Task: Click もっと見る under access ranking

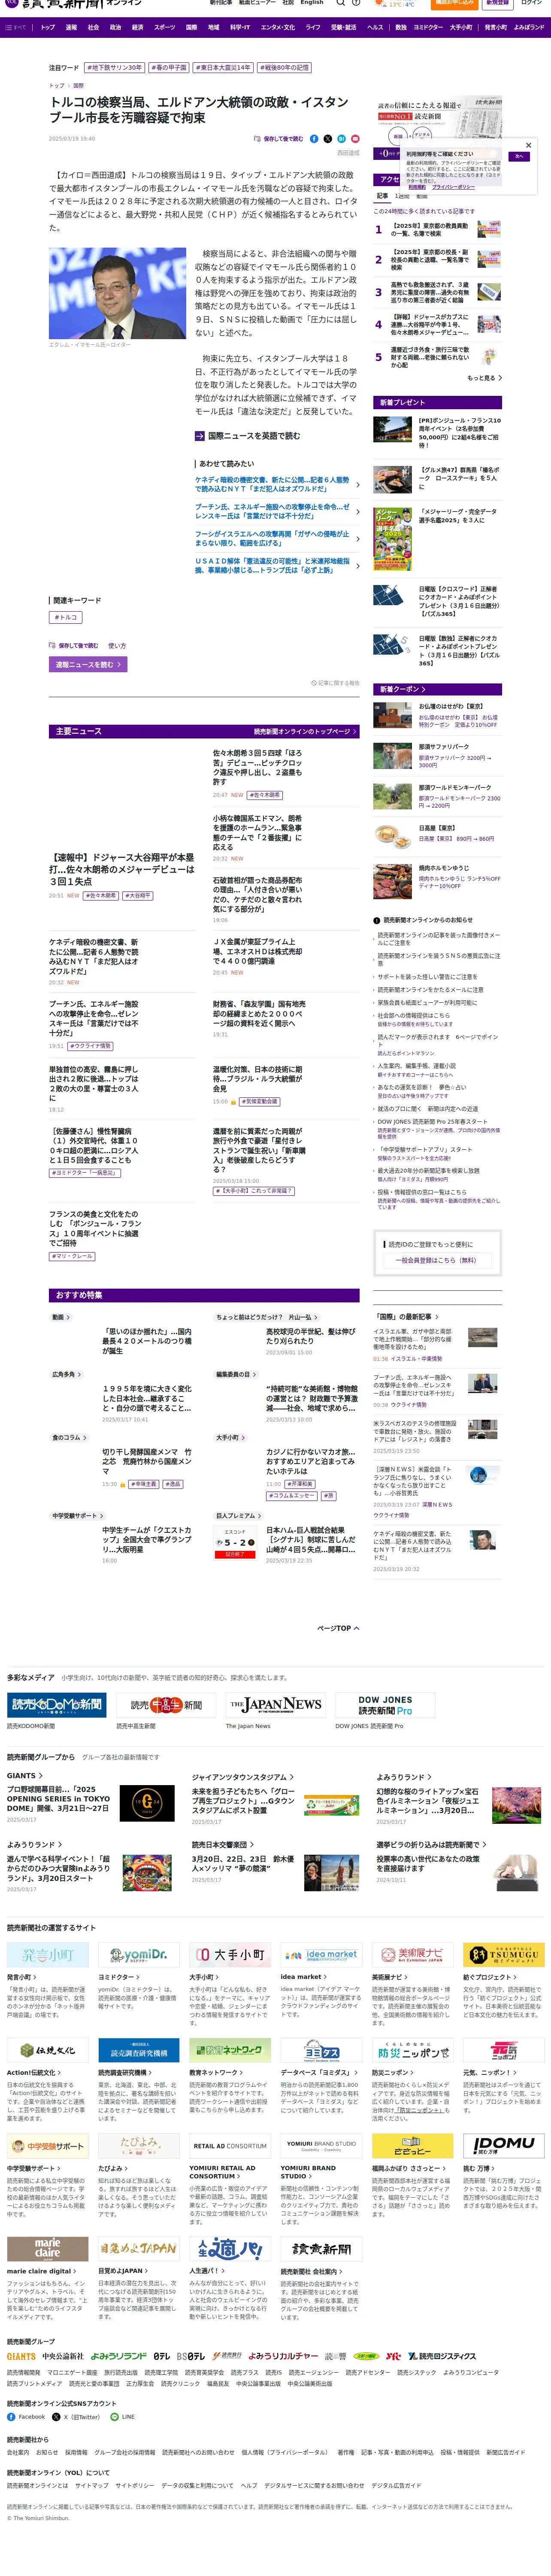Action: [484, 378]
